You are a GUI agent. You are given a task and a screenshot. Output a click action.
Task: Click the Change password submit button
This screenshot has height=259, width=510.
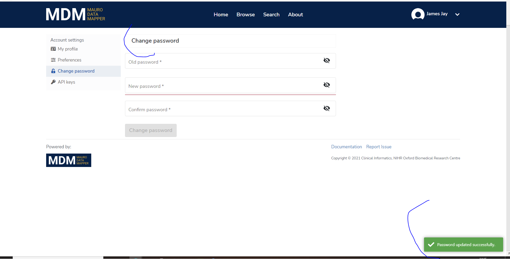coord(151,130)
